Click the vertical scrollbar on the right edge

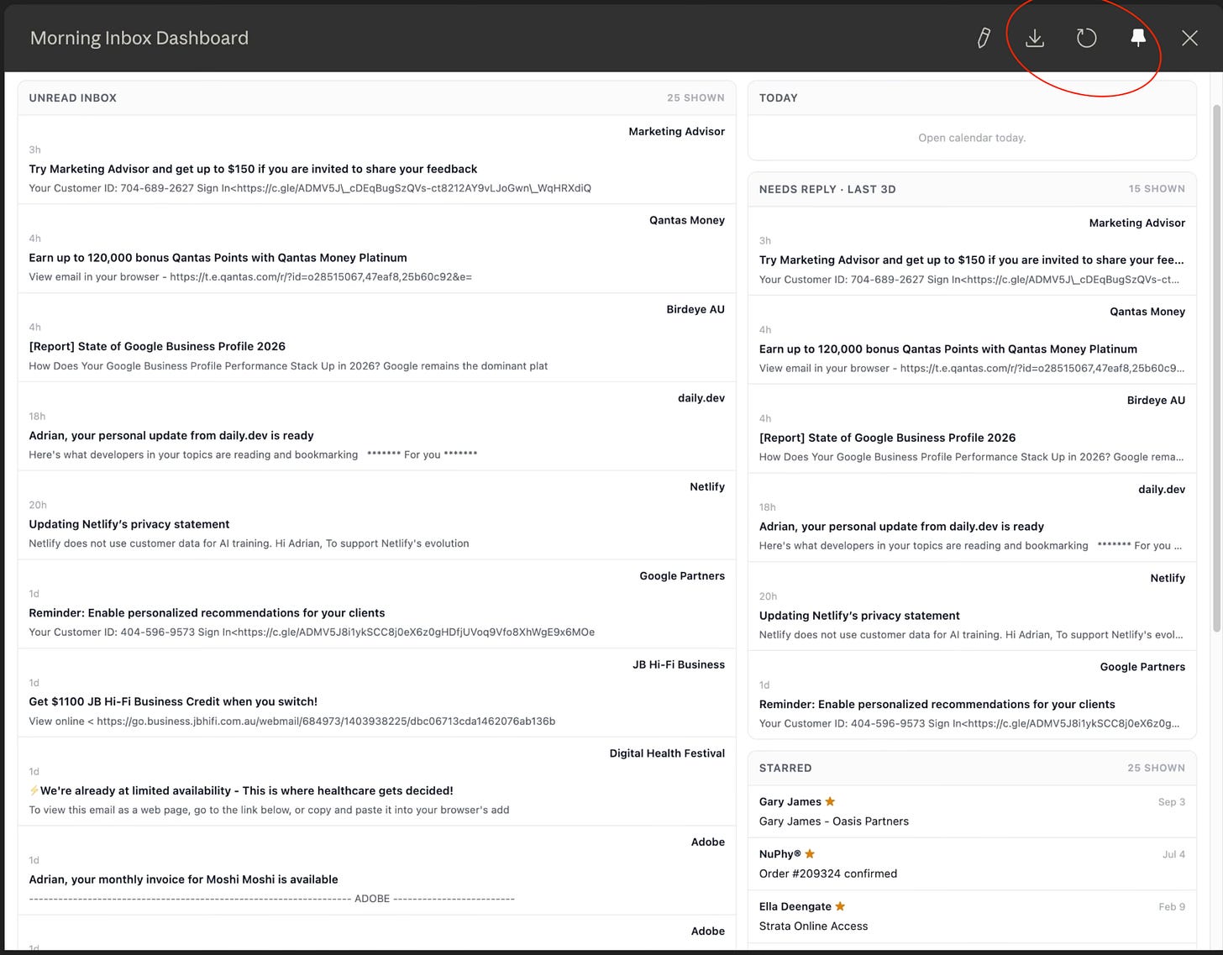[1216, 368]
